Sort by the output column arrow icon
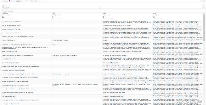 pyautogui.click(x=152, y=14)
